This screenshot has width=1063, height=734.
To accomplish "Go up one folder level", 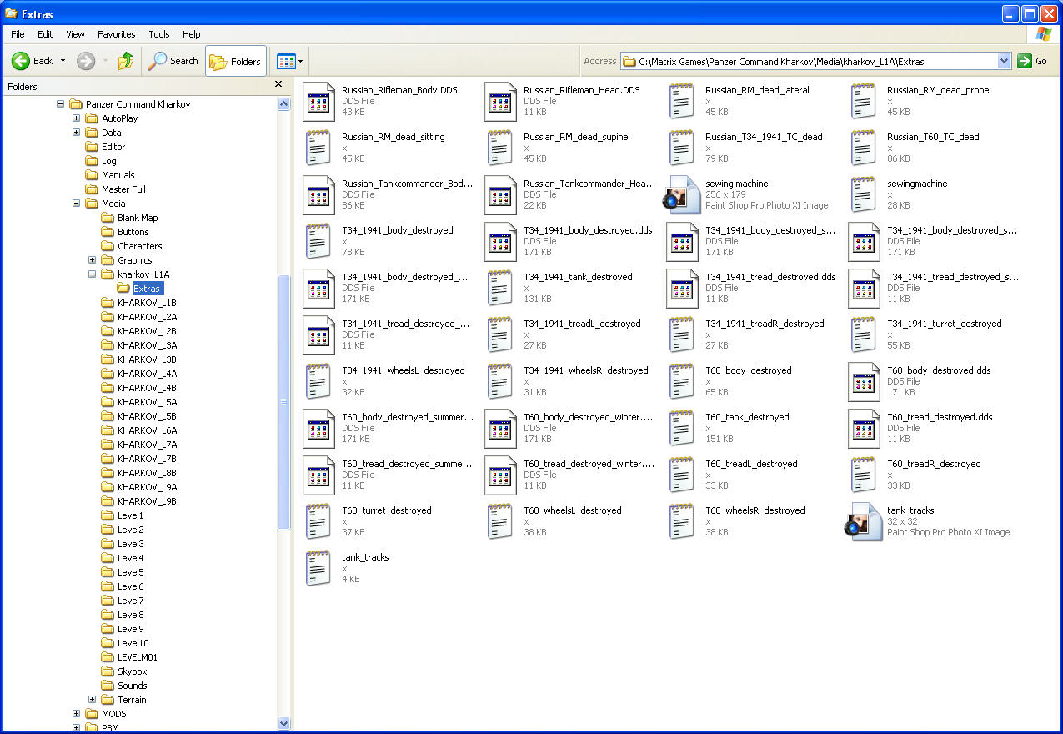I will coord(126,61).
